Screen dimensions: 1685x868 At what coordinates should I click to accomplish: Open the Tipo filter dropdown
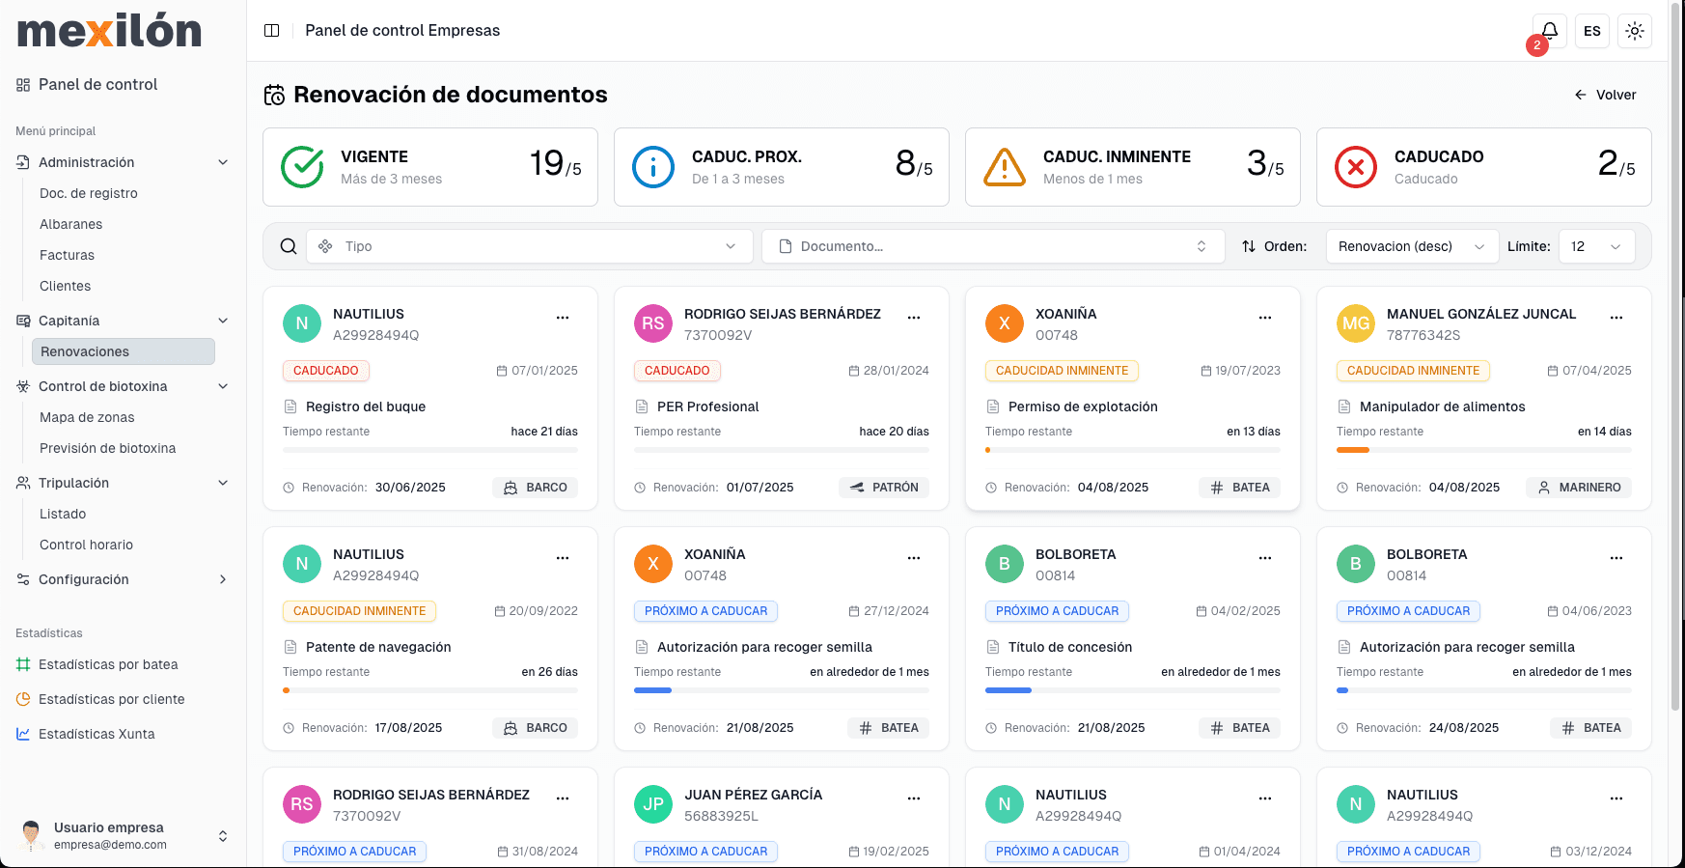point(530,246)
